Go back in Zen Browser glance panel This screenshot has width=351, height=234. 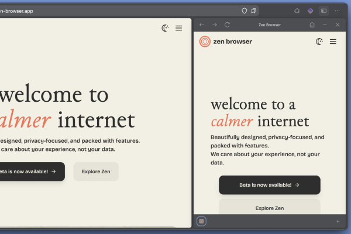(202, 25)
